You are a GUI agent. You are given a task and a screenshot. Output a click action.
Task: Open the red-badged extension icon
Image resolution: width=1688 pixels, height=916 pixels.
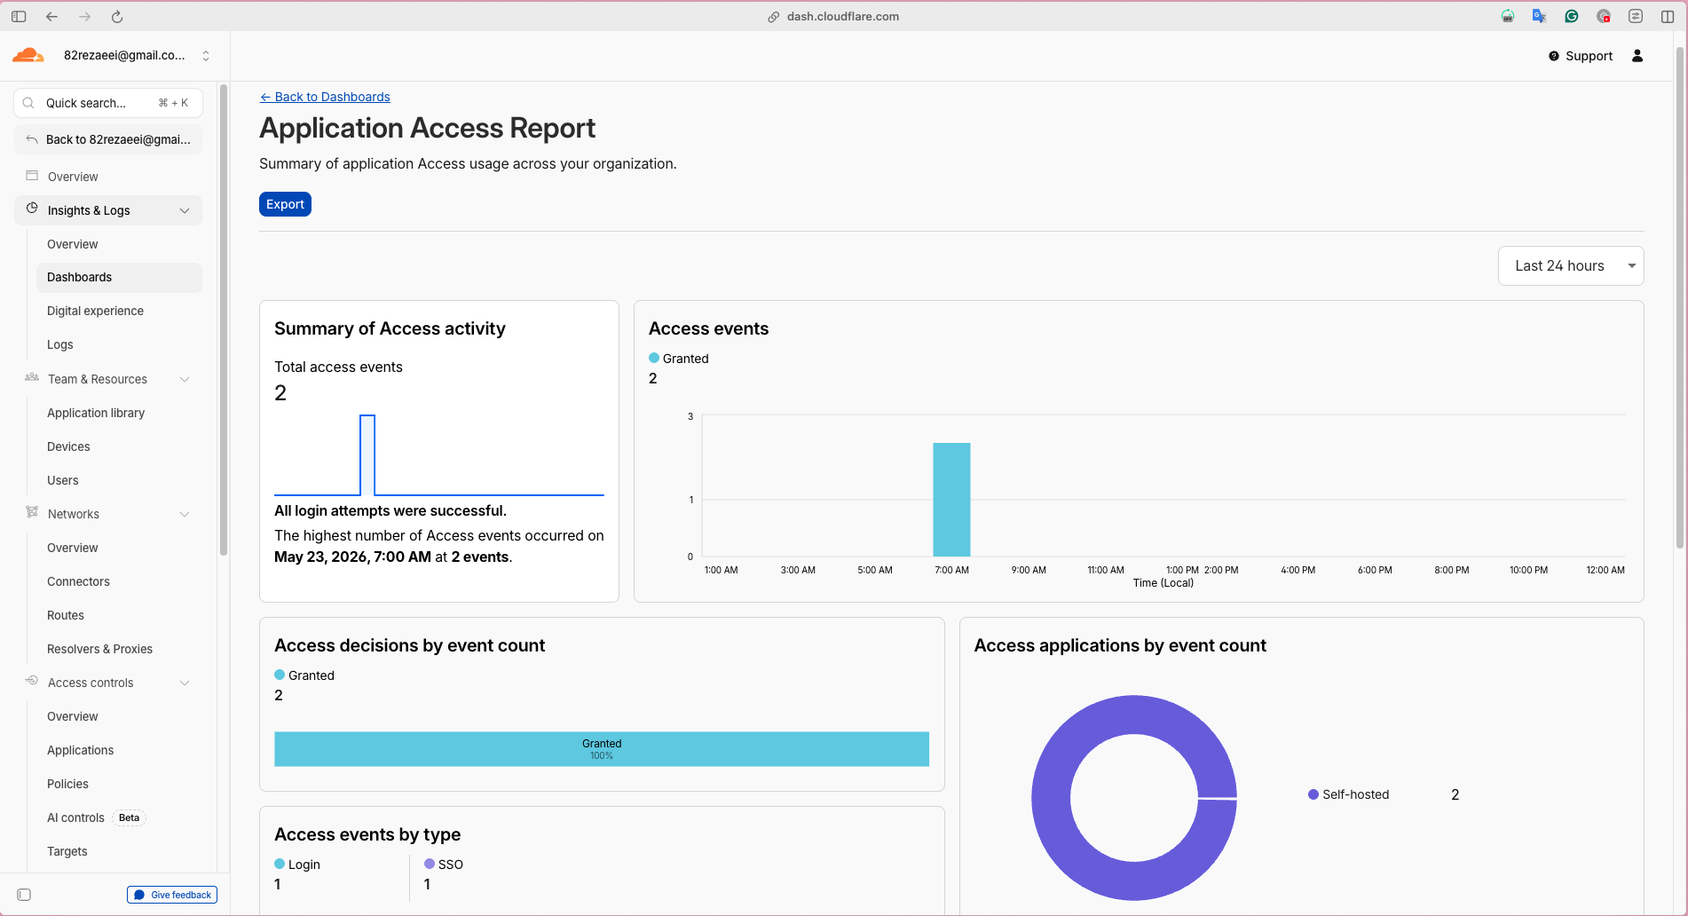(1604, 16)
